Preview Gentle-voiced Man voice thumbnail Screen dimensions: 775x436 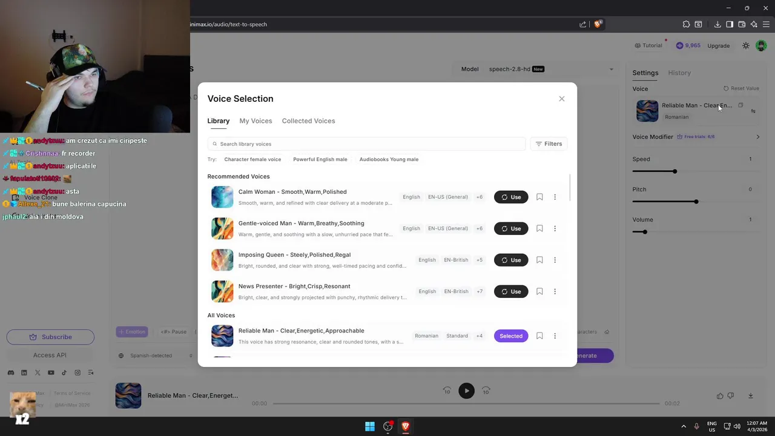pyautogui.click(x=222, y=228)
